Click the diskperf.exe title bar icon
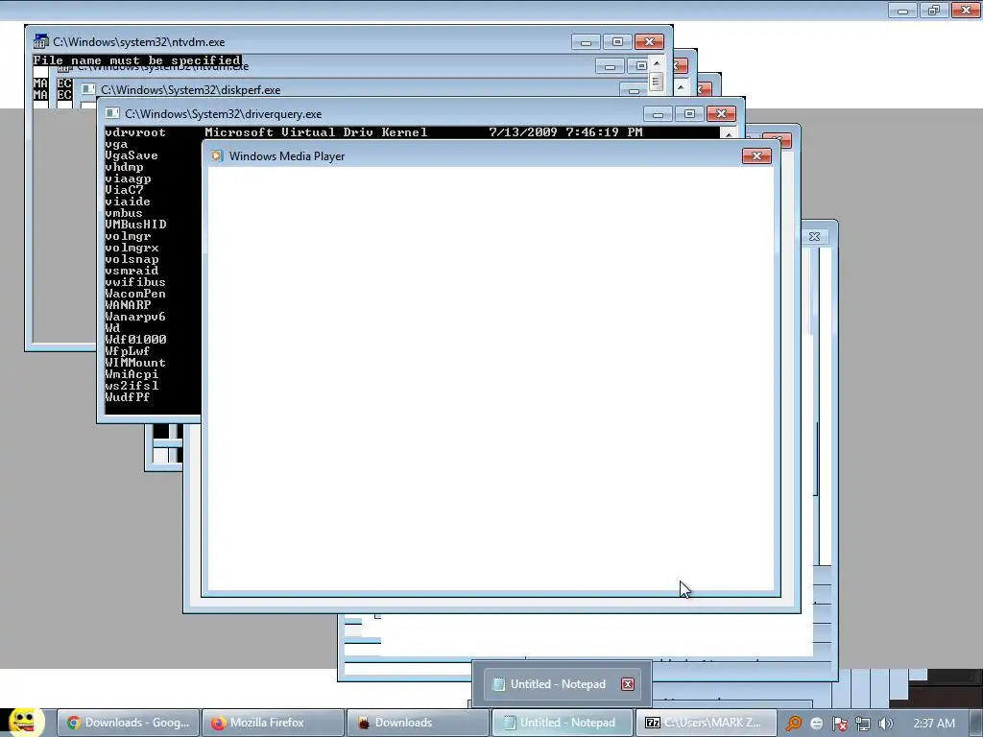 point(88,89)
